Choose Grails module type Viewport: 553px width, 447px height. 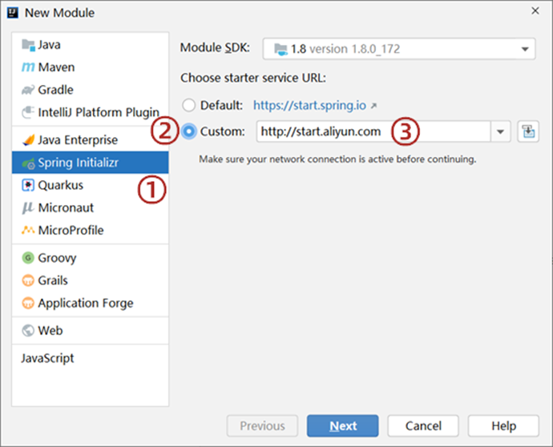(91, 280)
